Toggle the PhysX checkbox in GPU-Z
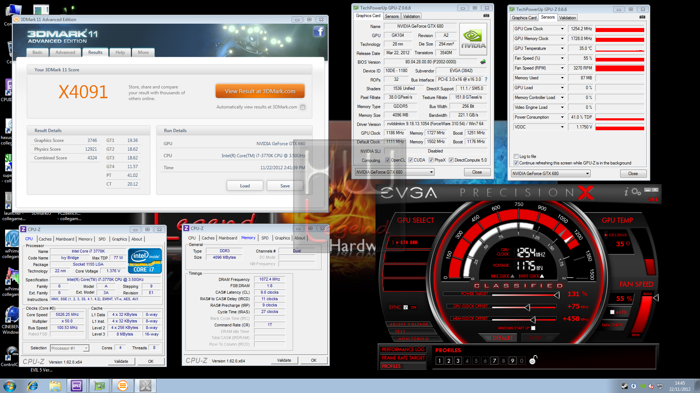 pos(431,160)
